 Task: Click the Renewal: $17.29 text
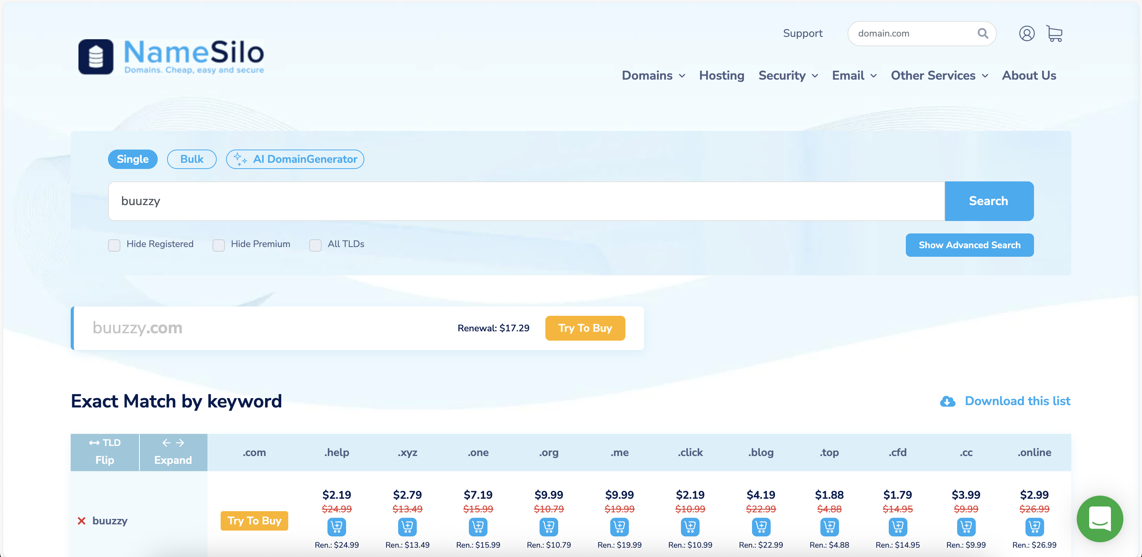click(x=493, y=328)
